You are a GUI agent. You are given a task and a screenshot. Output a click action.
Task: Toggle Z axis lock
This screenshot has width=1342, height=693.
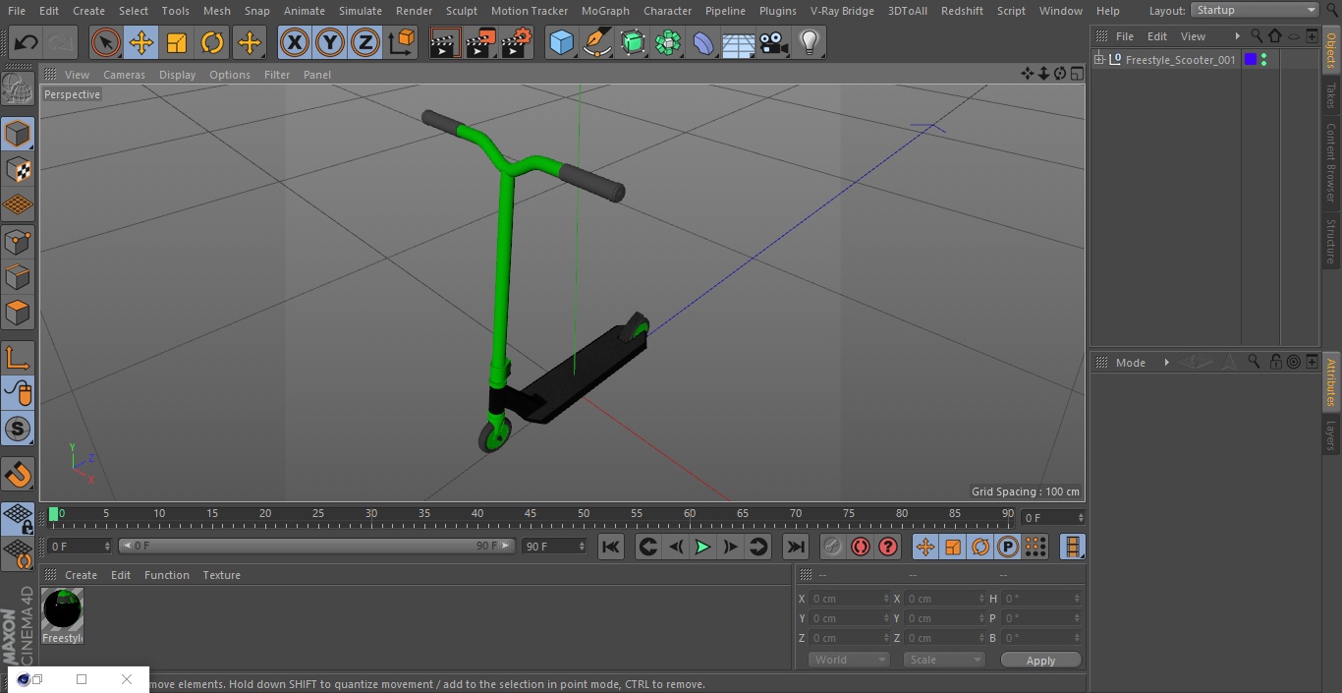(365, 42)
